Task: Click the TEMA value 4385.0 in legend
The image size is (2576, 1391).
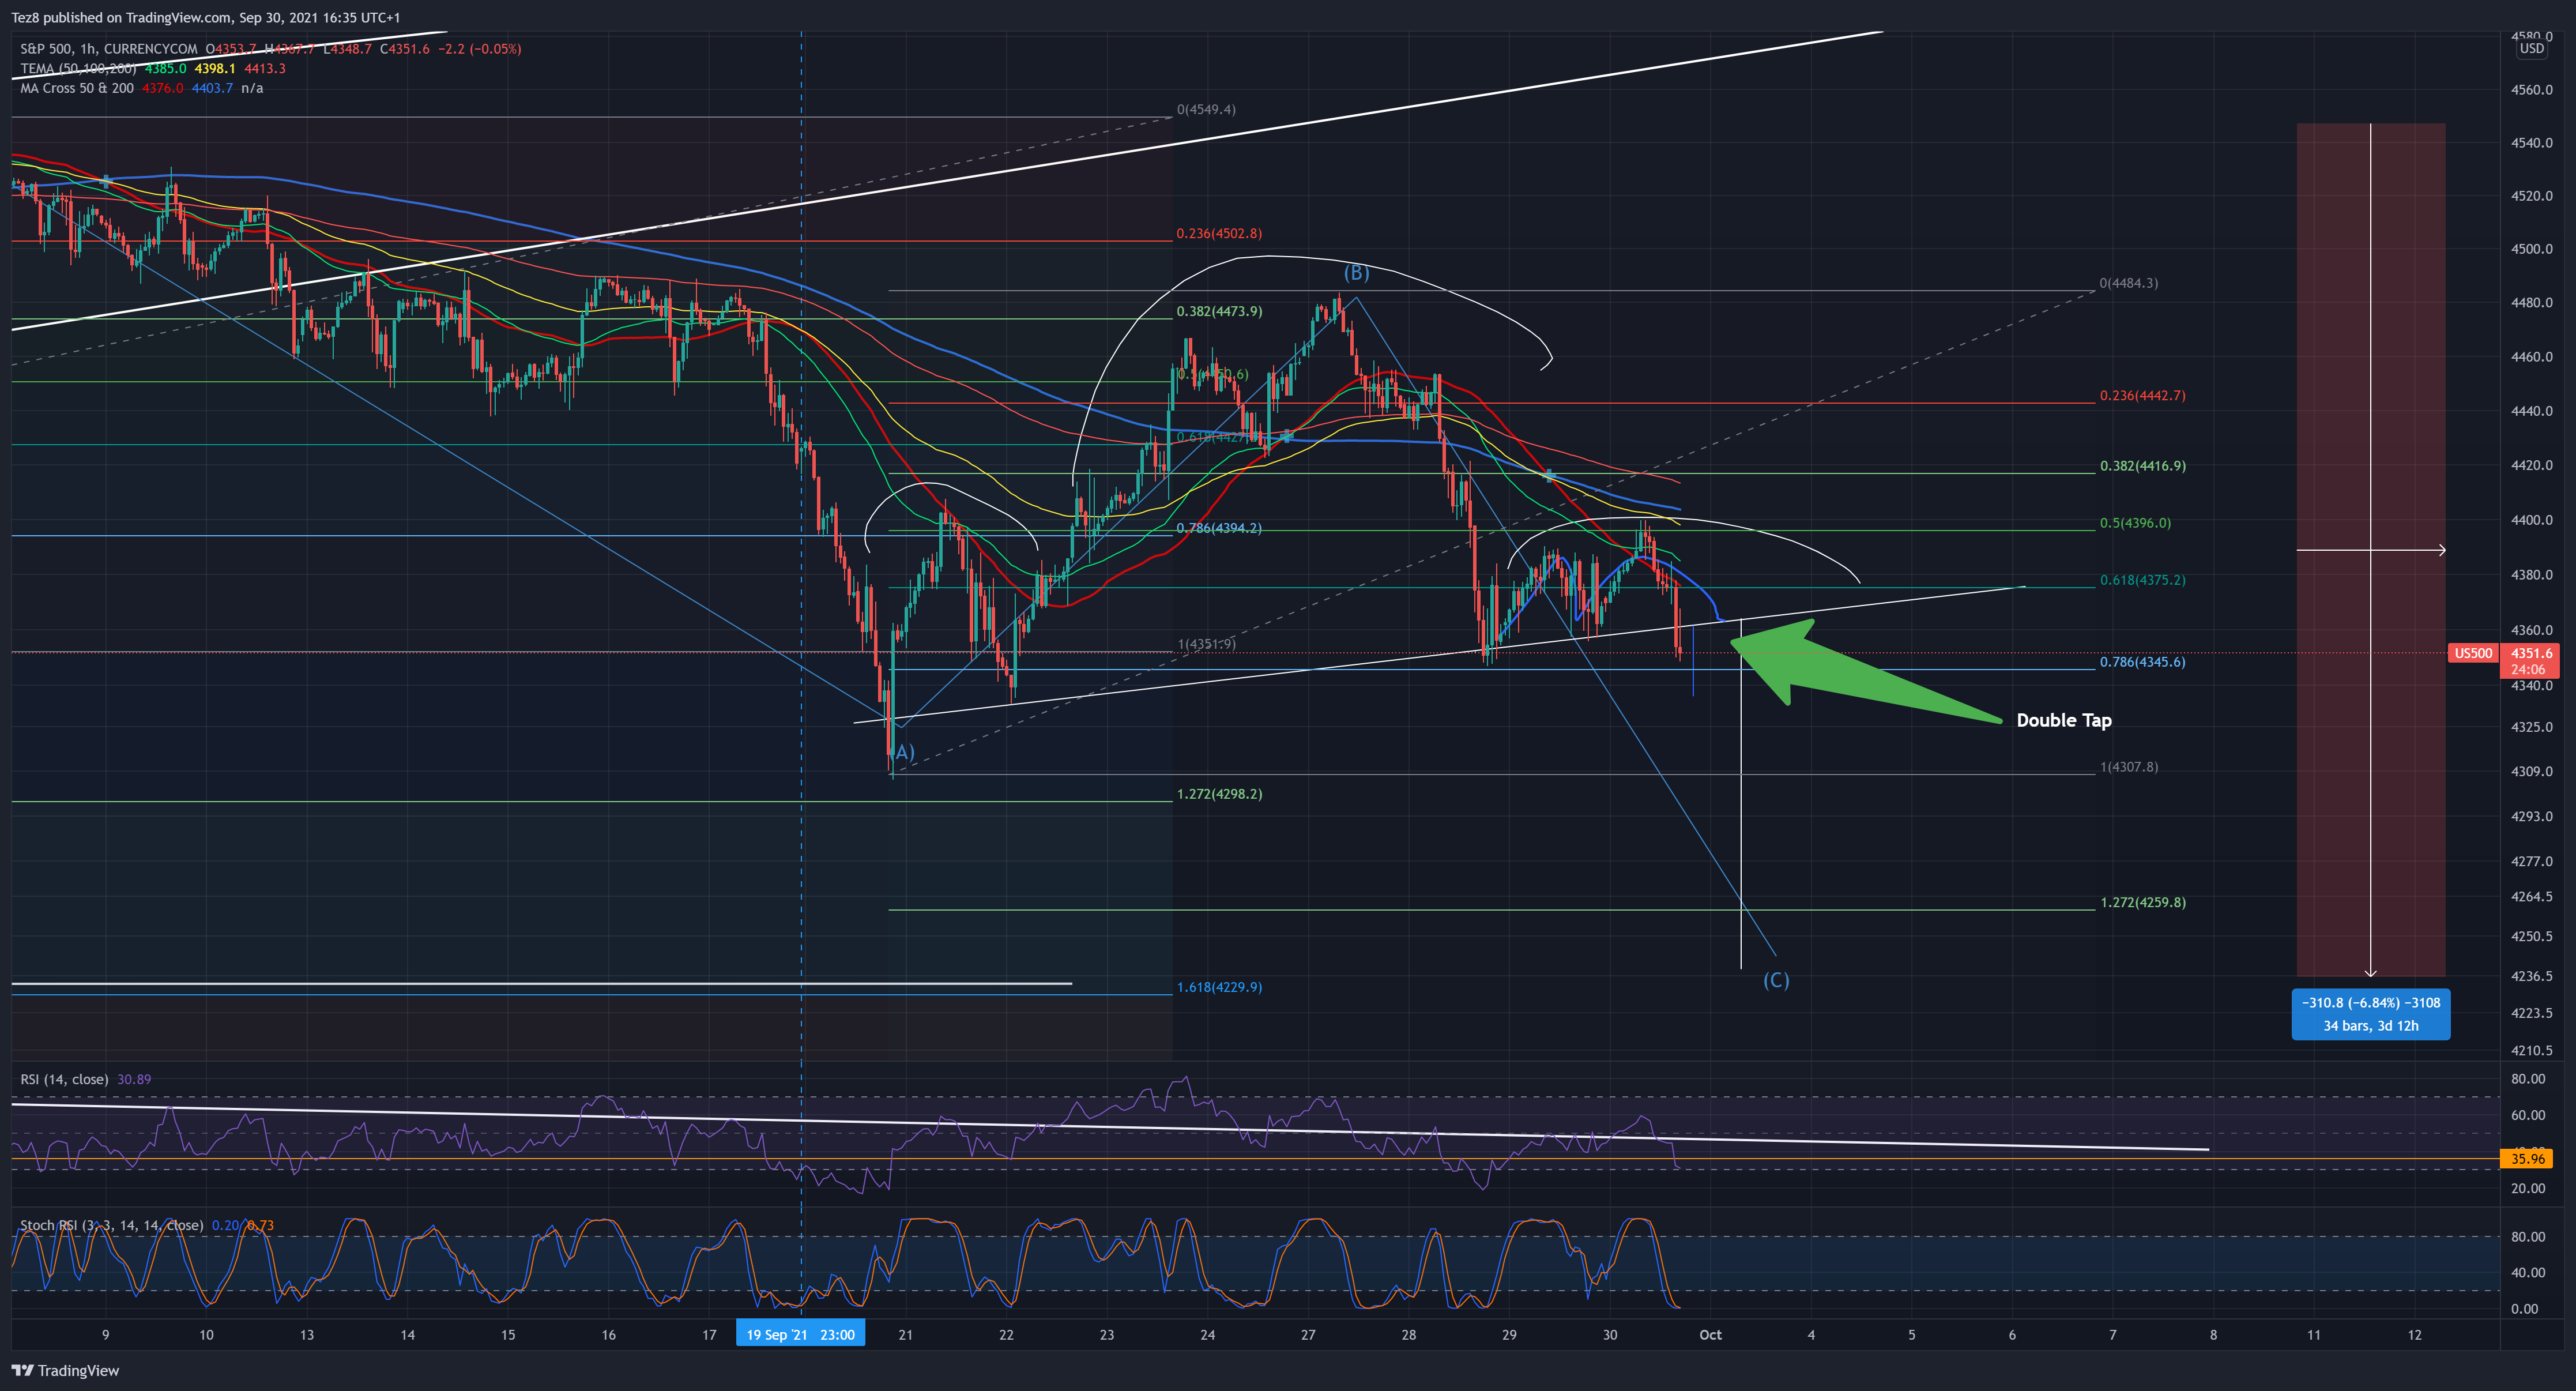Action: 165,68
